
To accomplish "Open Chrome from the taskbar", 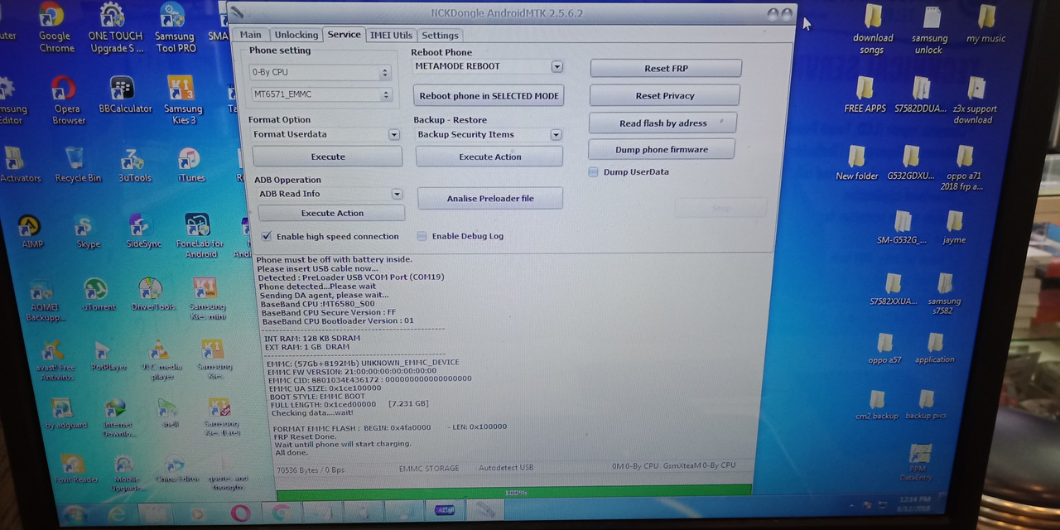I will tap(281, 513).
